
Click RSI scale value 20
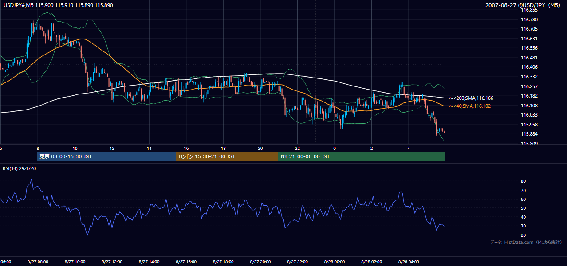click(523, 235)
